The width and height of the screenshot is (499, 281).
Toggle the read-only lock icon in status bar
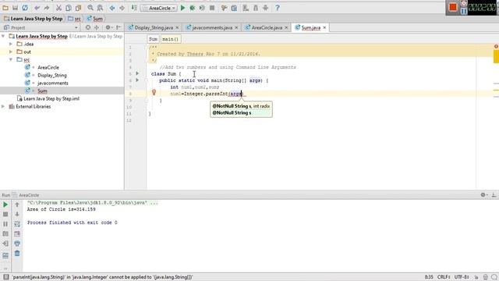tap(476, 277)
